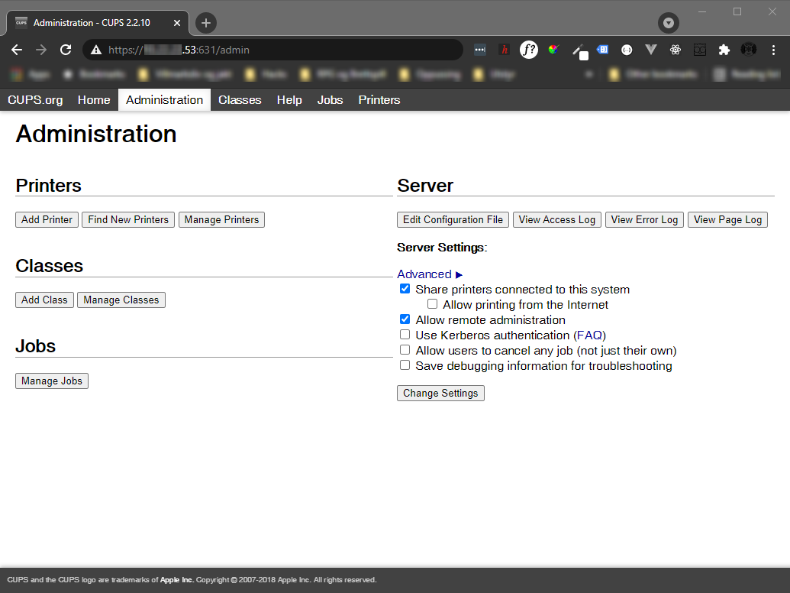Select the Administration - CUPS 2.2.10 browser tab

pyautogui.click(x=98, y=23)
